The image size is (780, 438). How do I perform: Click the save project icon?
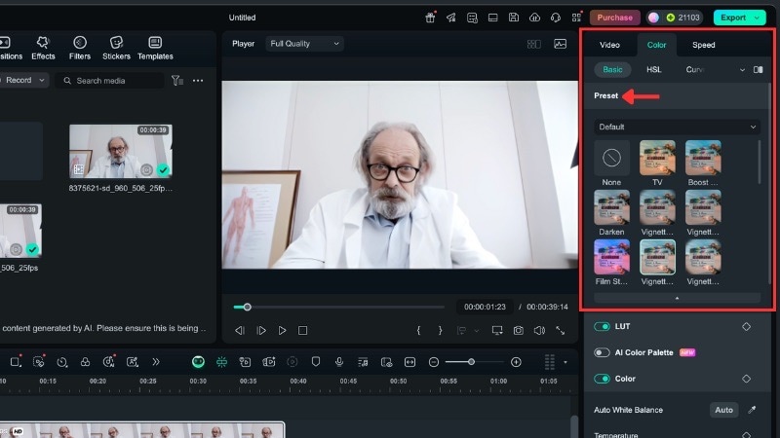click(514, 18)
